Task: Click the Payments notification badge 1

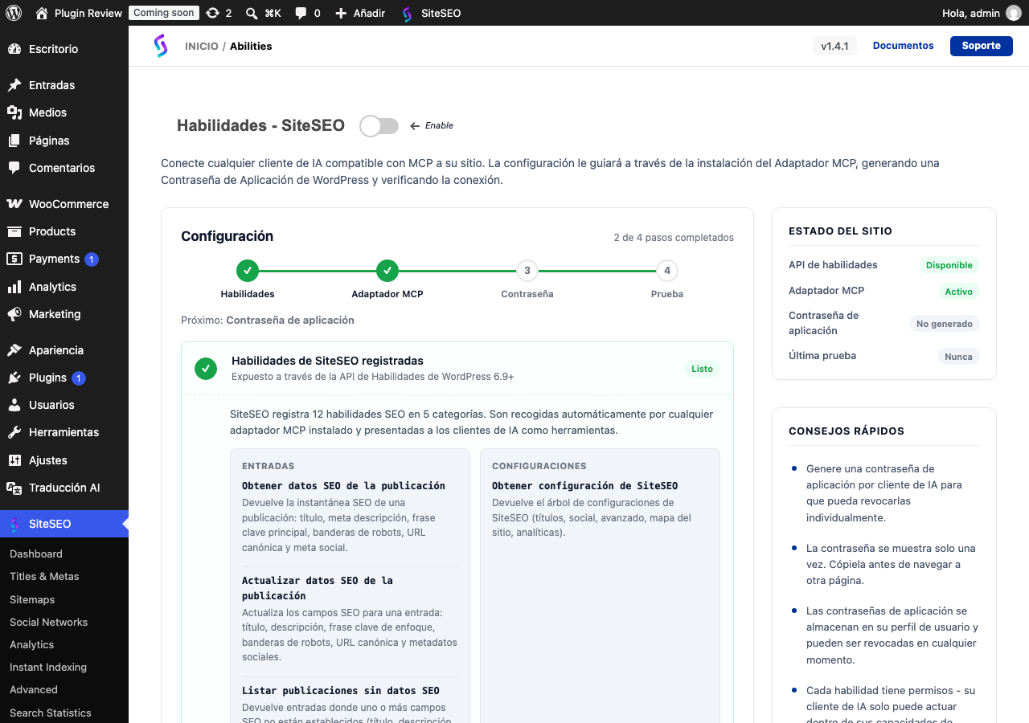Action: point(92,259)
